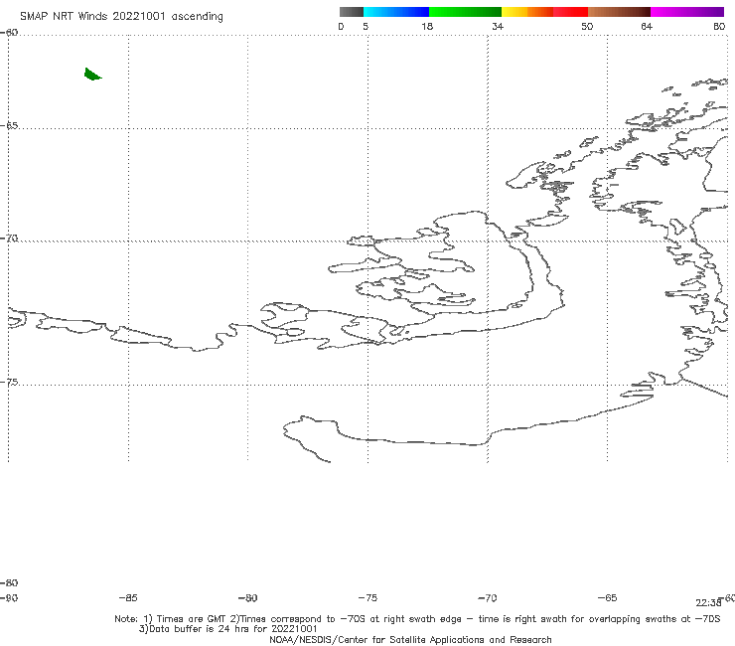The width and height of the screenshot is (735, 646).
Task: Pick the green segment of the color bar
Action: [465, 12]
